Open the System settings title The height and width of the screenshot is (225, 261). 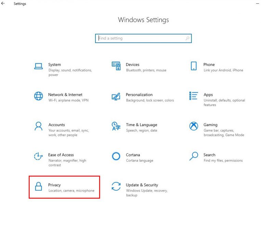point(54,64)
